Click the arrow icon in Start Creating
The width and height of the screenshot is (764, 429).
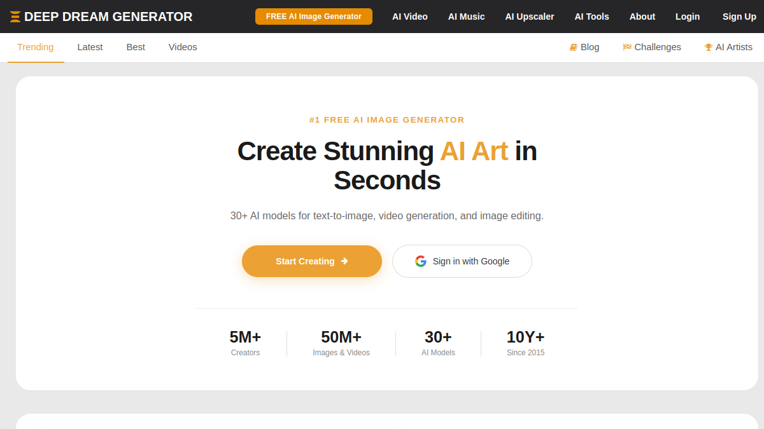(x=344, y=261)
